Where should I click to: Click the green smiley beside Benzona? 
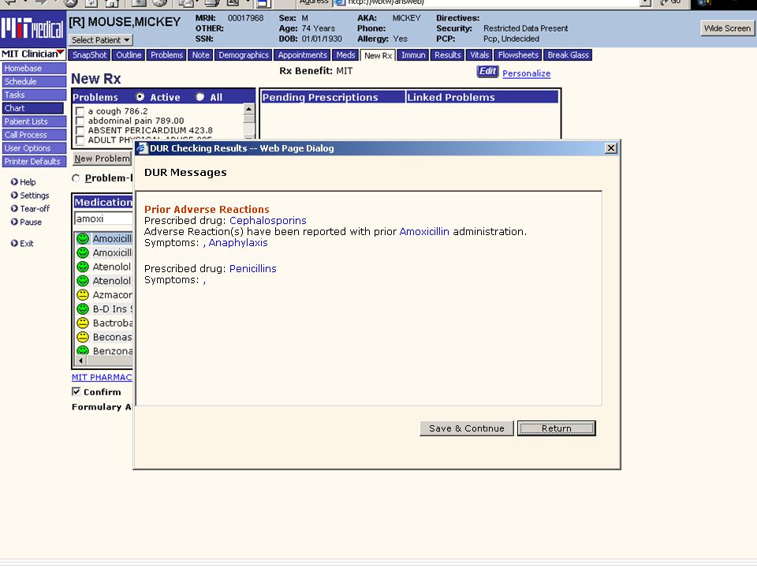tap(83, 350)
